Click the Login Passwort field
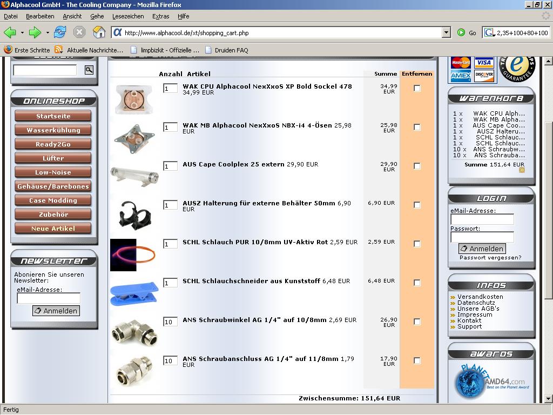The width and height of the screenshot is (553, 415). tap(482, 237)
